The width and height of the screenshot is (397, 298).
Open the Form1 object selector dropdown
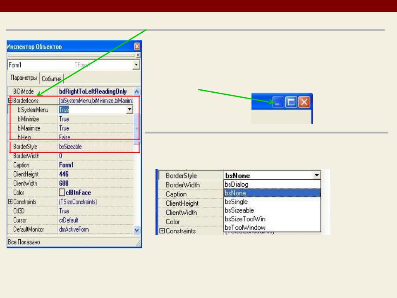point(136,65)
